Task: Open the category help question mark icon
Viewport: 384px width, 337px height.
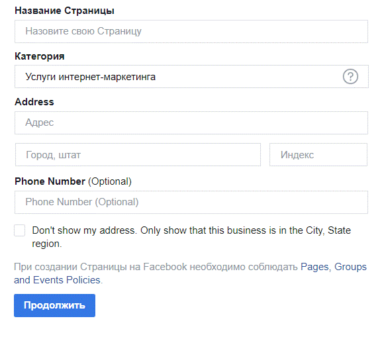Action: 350,77
